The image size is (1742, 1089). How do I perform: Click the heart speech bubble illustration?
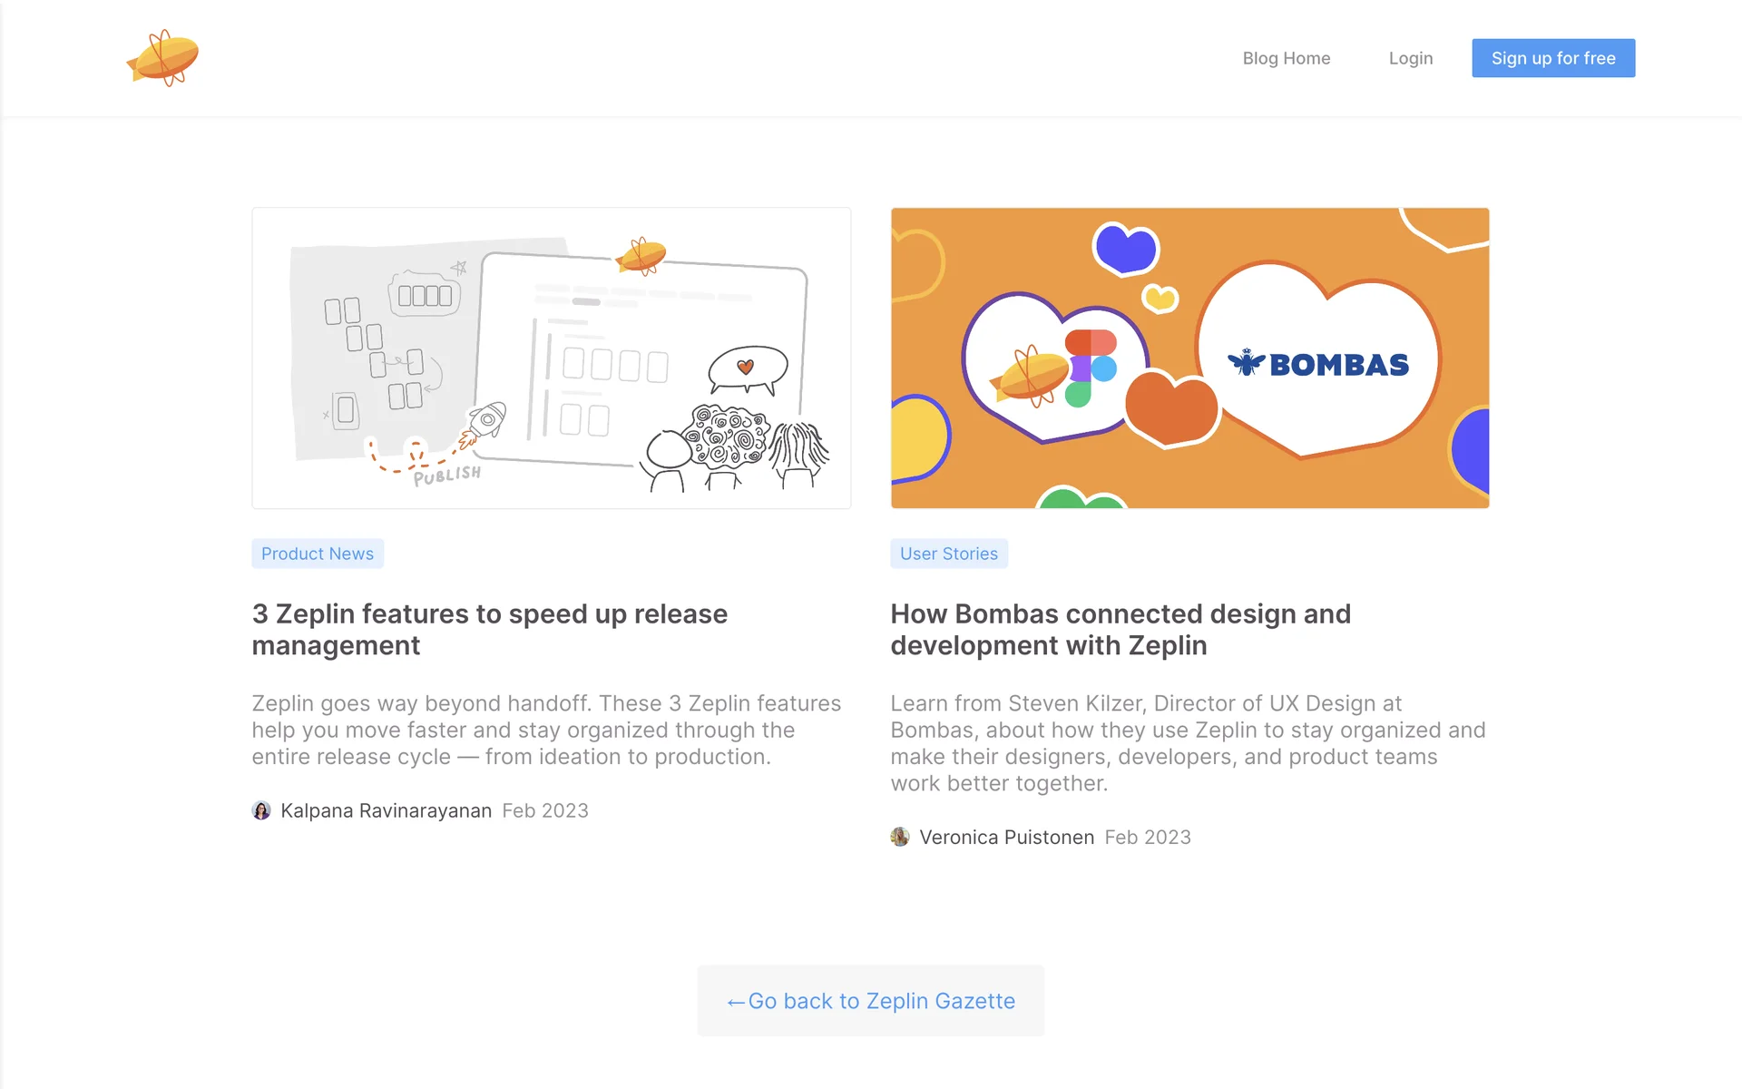tap(748, 368)
